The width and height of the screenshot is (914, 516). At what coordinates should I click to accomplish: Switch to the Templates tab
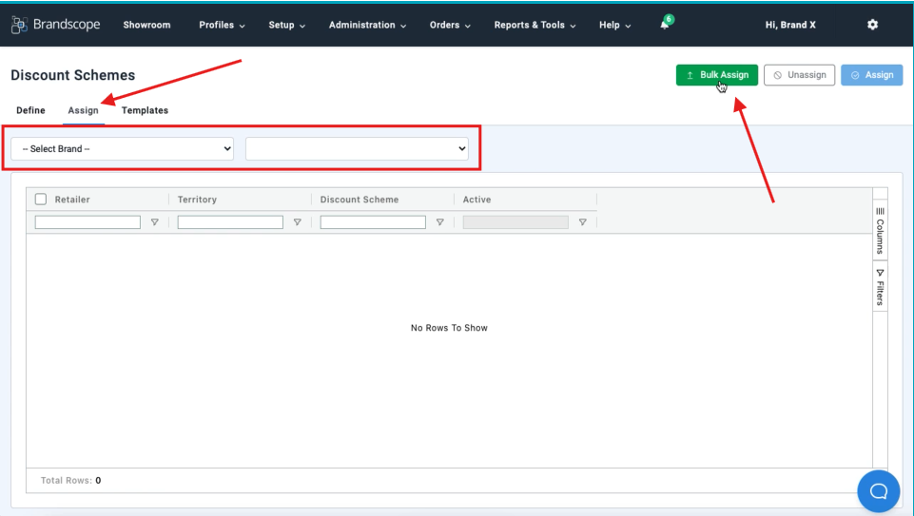click(x=145, y=110)
